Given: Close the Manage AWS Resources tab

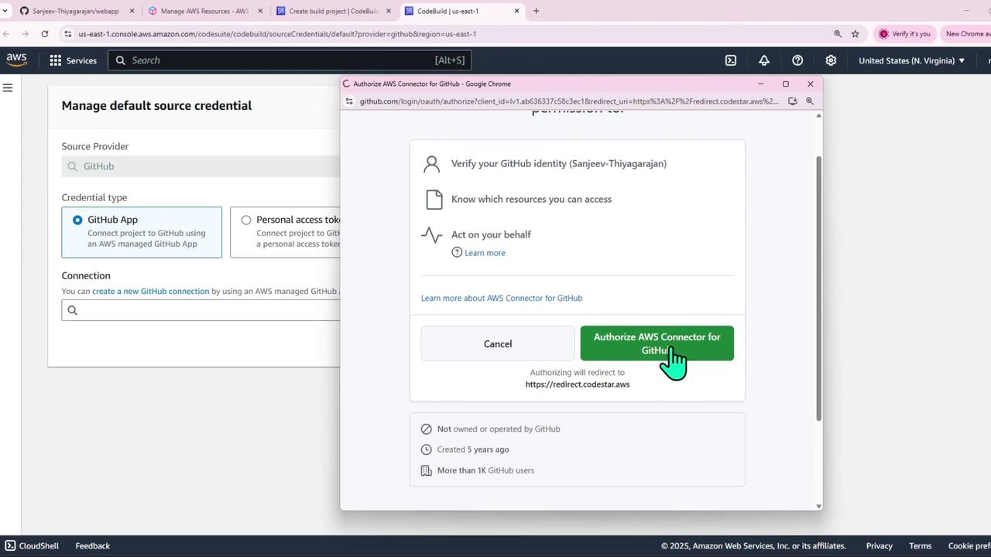Looking at the screenshot, I should (x=260, y=11).
